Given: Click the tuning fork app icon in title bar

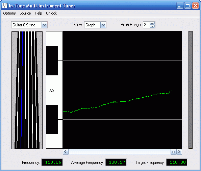Looking at the screenshot, I should [5, 5].
